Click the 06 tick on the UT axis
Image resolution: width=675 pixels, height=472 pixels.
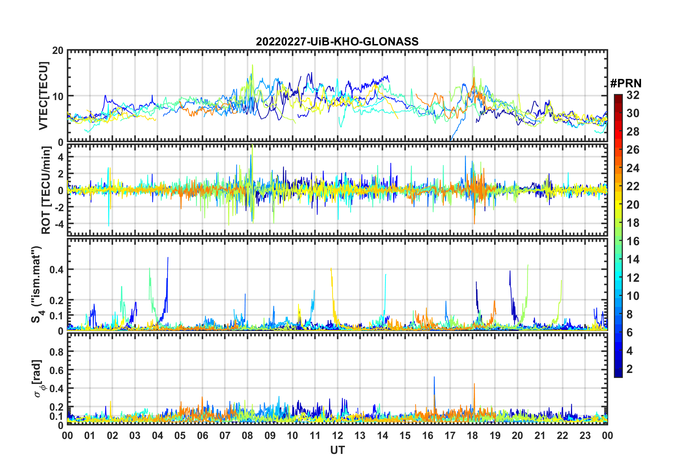(203, 435)
